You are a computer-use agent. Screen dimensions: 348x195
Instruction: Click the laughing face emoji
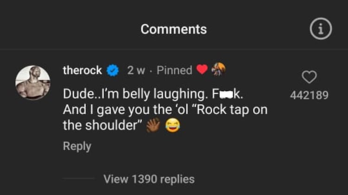click(x=172, y=125)
